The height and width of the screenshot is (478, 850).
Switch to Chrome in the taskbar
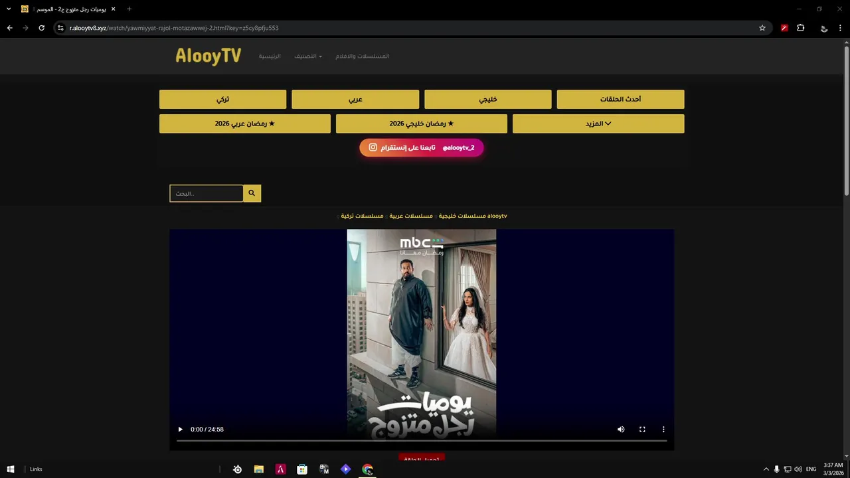click(x=367, y=469)
